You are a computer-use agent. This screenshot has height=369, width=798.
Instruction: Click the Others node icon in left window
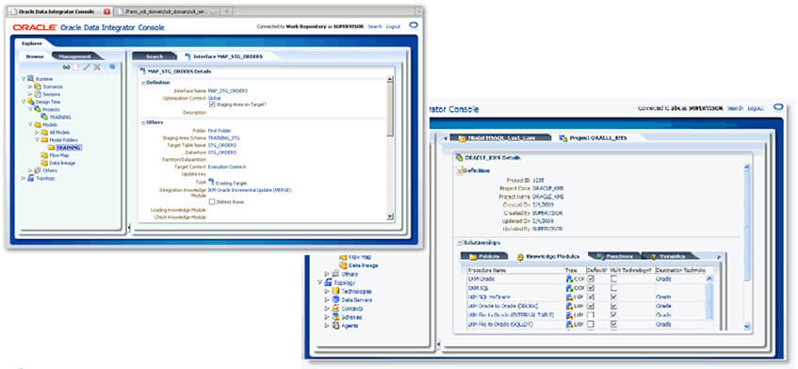coord(38,170)
